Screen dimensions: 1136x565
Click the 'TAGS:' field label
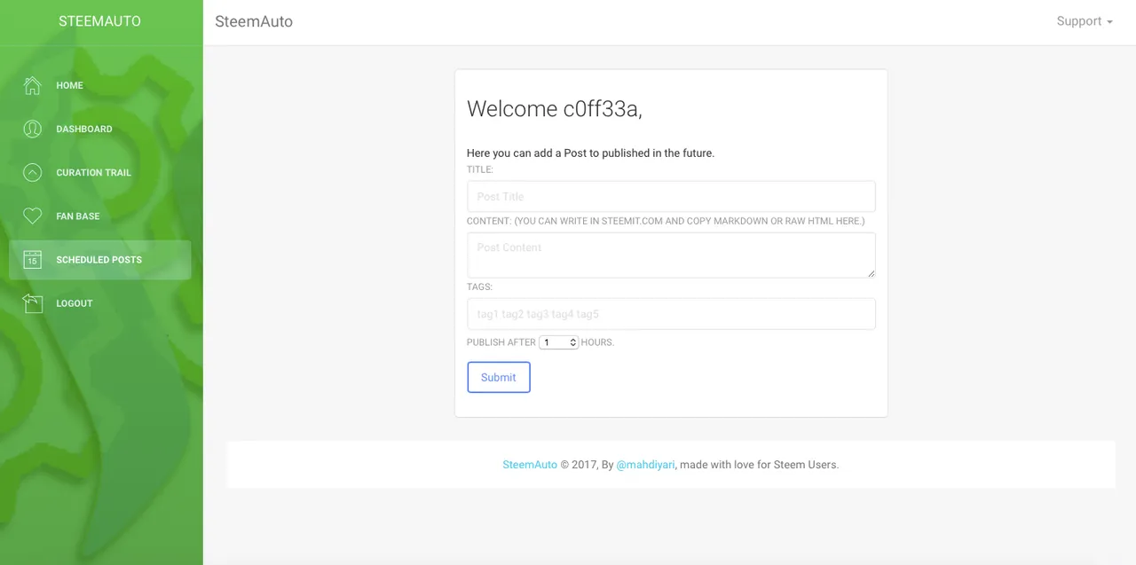[x=479, y=287]
